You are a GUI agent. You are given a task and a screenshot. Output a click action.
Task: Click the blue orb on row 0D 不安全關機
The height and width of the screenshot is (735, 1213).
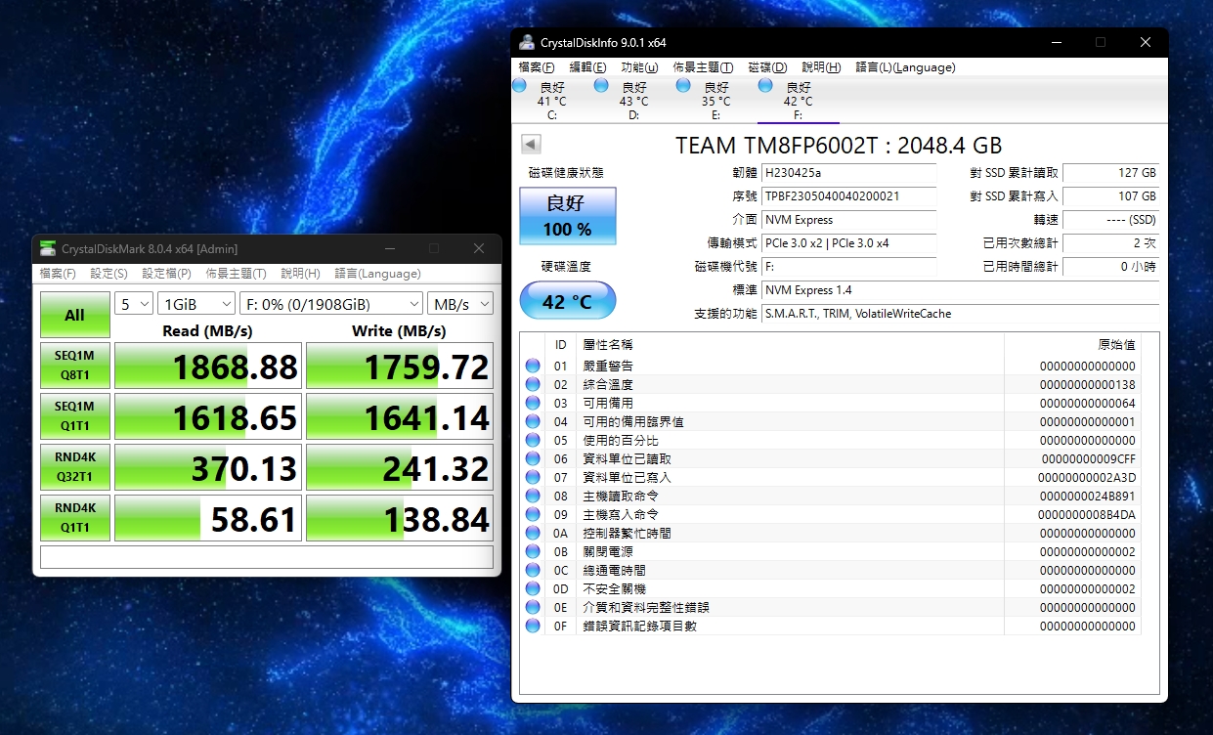click(x=533, y=588)
